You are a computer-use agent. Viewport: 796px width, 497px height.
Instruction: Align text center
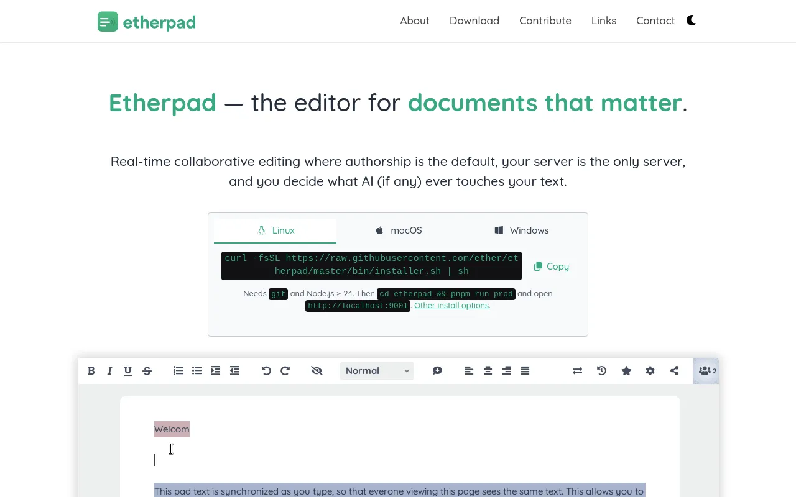tap(488, 371)
